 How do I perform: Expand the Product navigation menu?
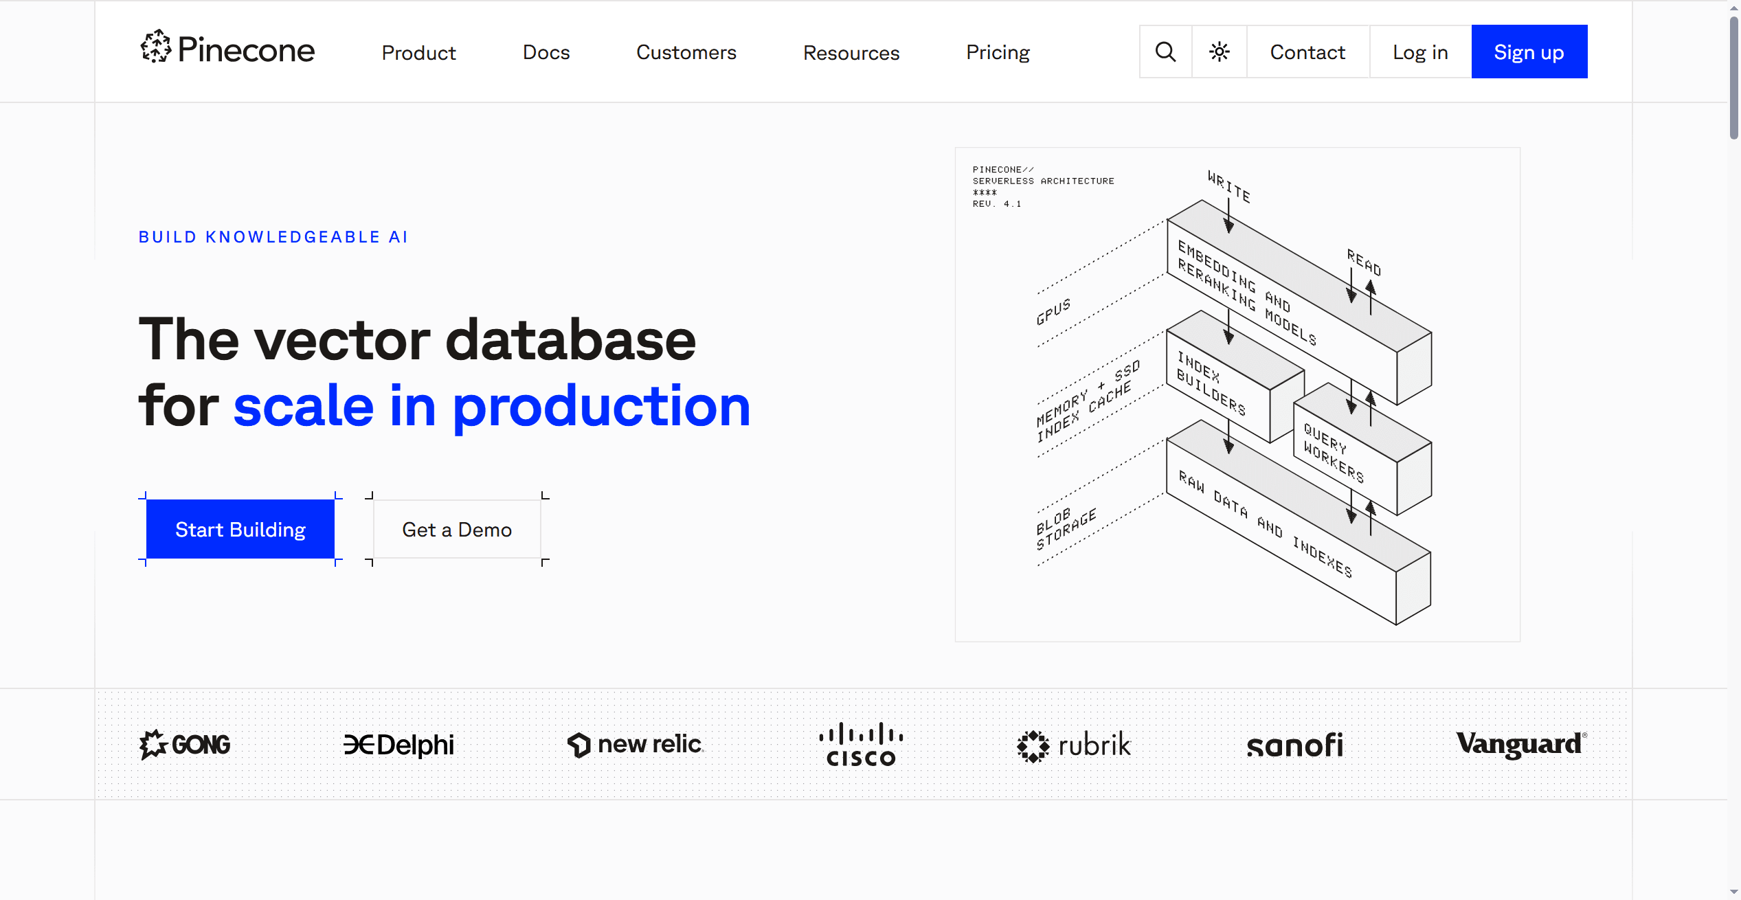tap(418, 52)
